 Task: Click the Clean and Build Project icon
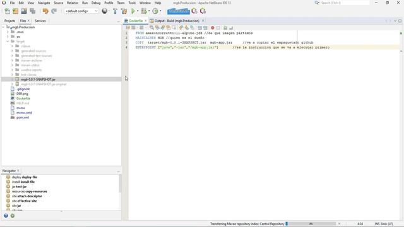click(124, 11)
